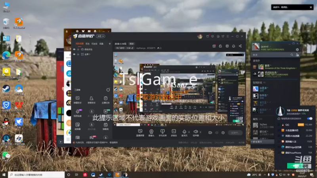This screenshot has height=178, width=317.
Task: Expand microphone options arrow
Action: click(189, 132)
